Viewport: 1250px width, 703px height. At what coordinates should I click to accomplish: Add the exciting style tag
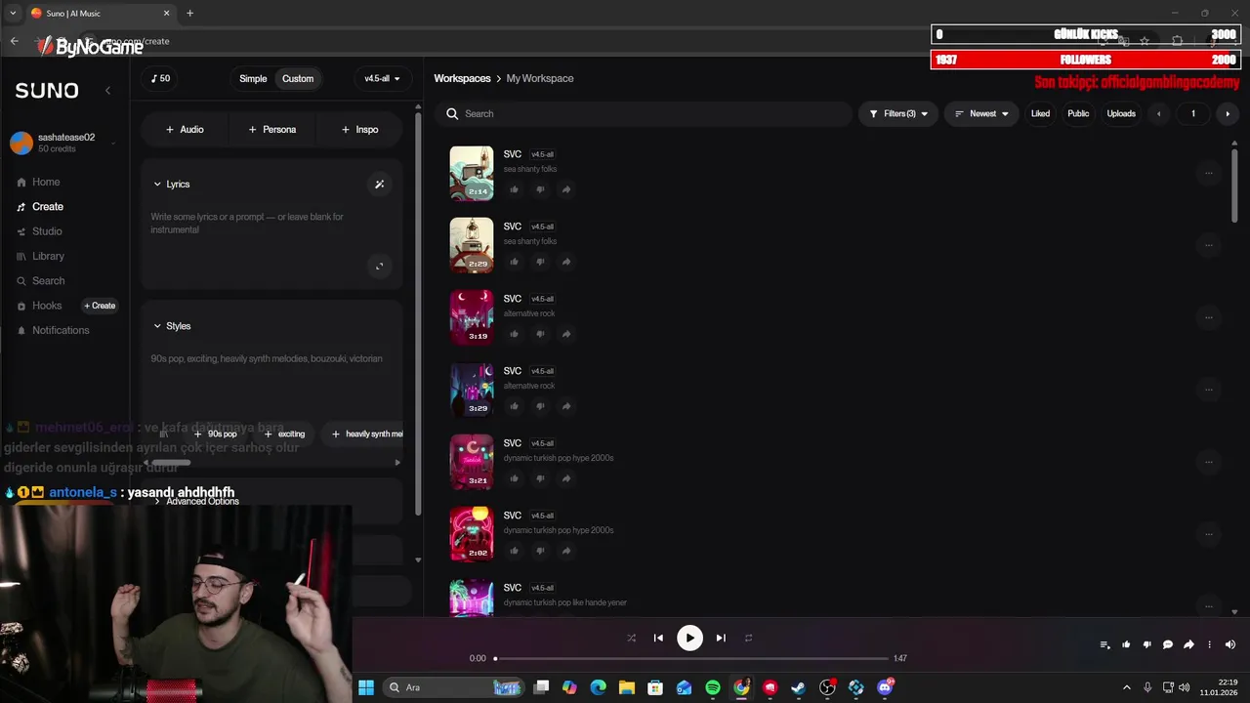[x=285, y=434]
